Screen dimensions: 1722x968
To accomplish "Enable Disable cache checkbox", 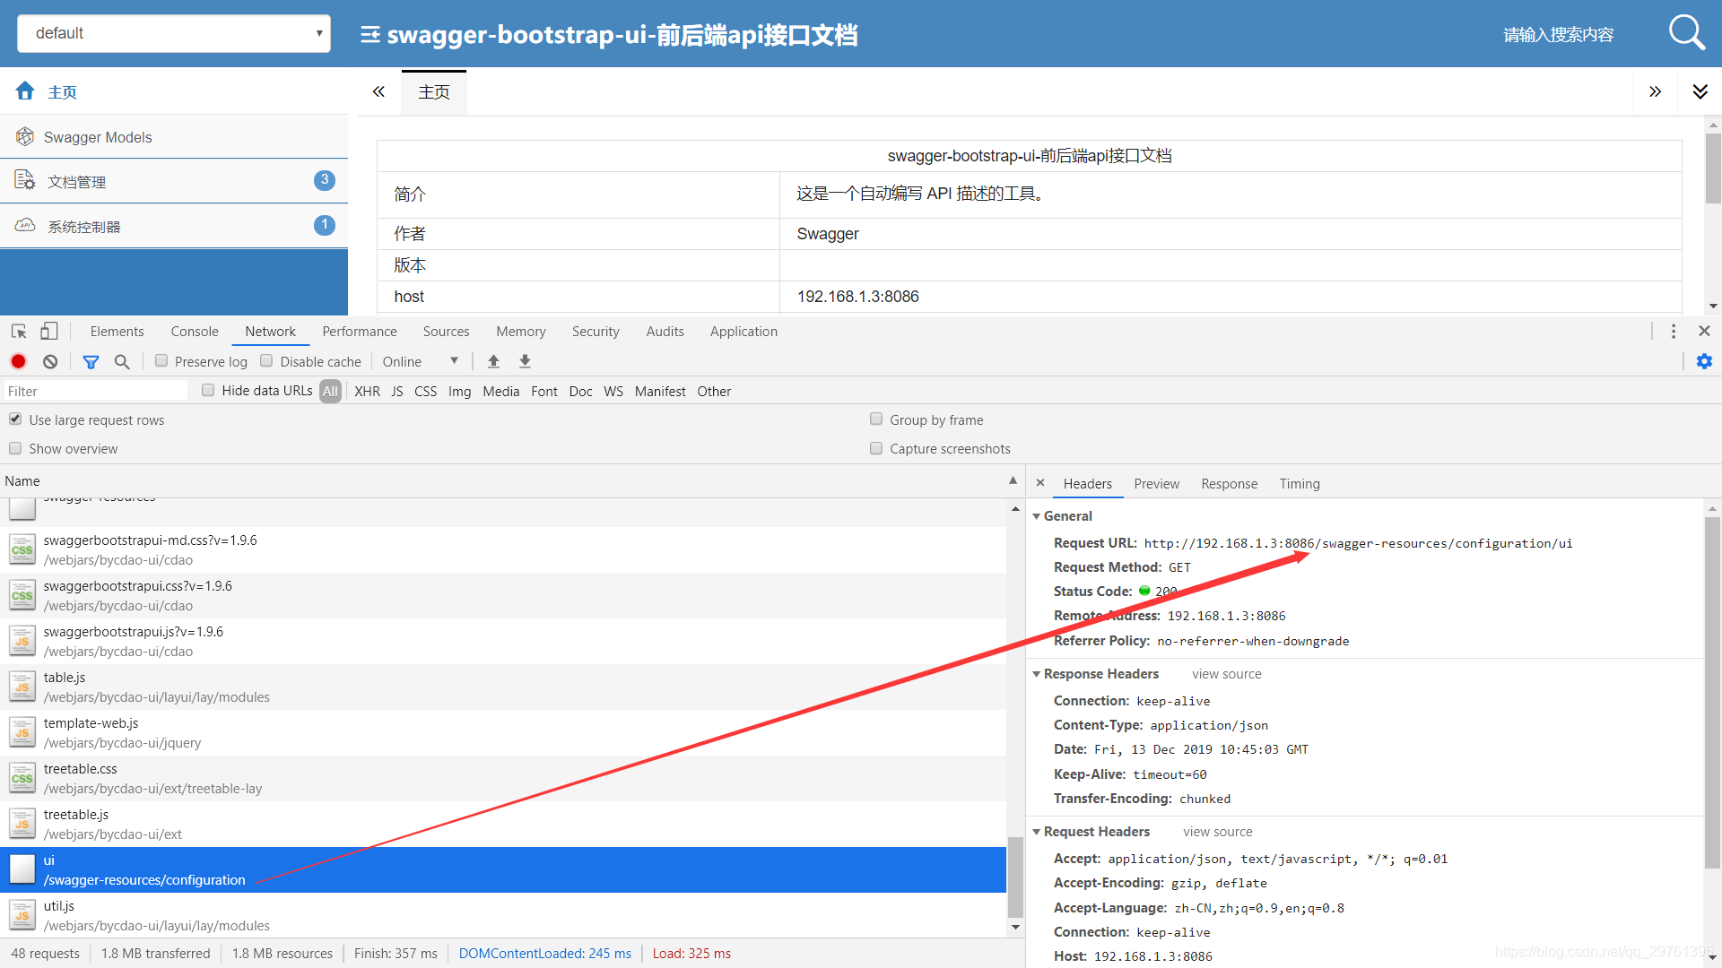I will 266,360.
